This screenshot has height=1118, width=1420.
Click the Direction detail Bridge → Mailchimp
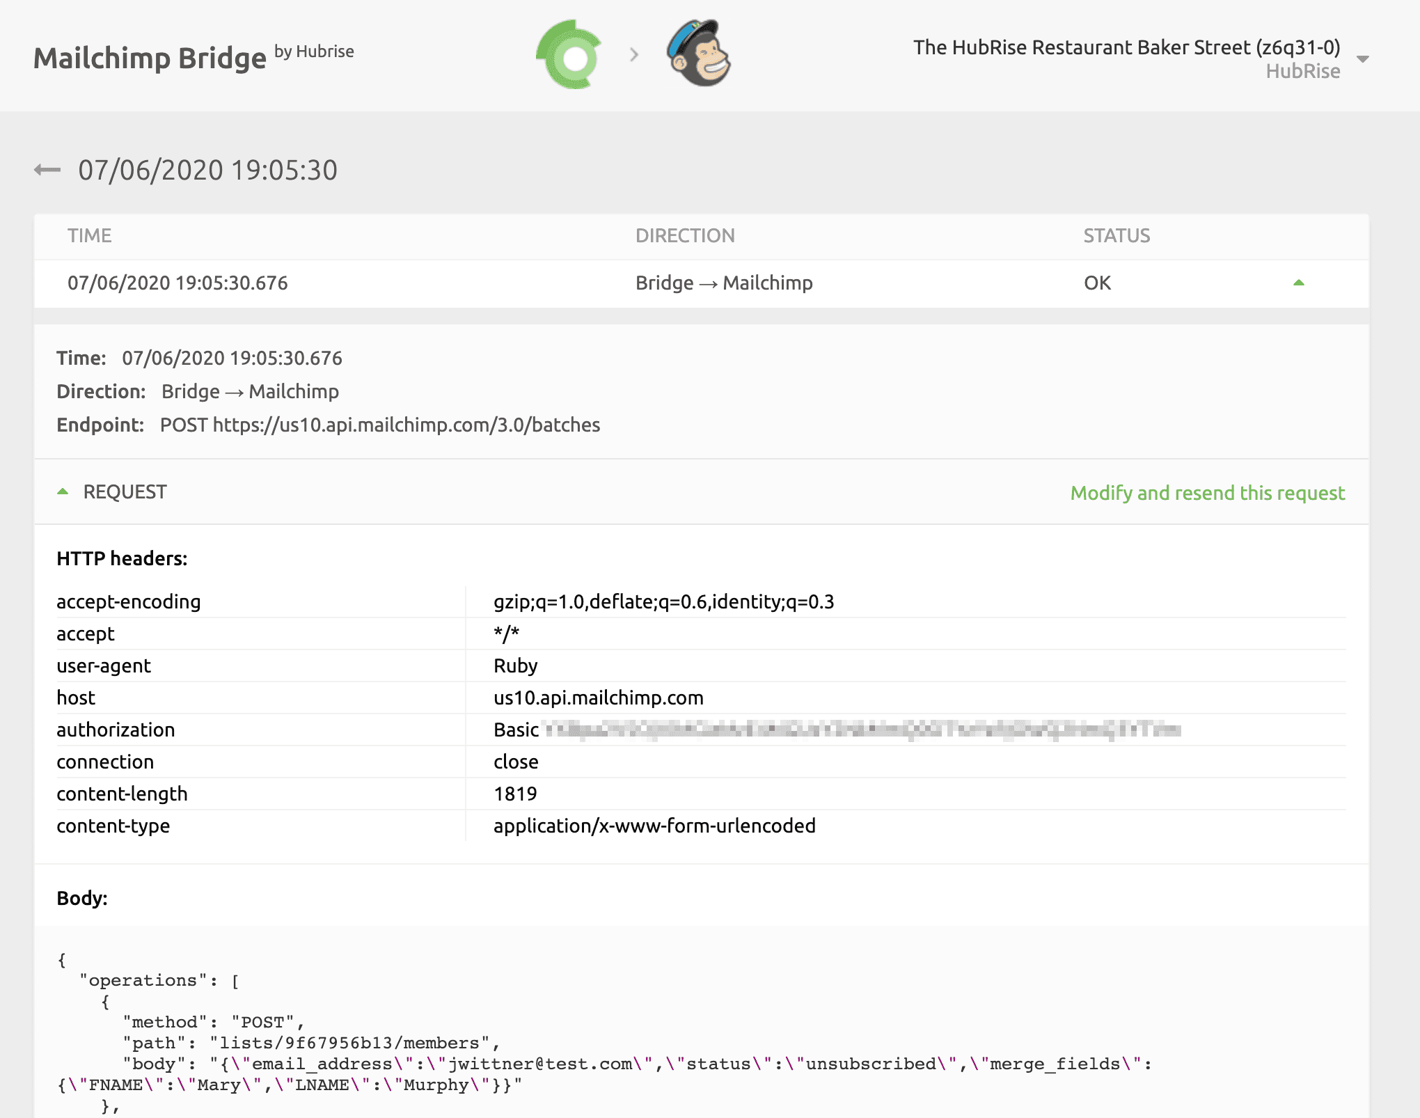pos(250,391)
